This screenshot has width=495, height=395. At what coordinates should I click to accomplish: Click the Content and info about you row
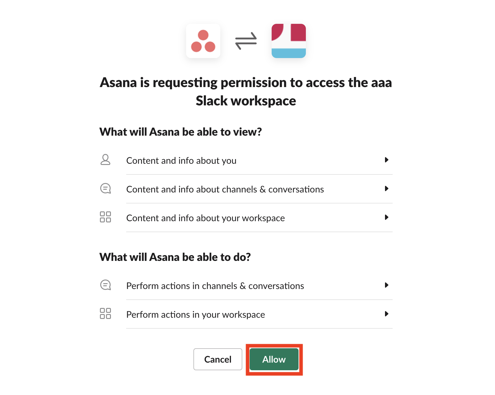point(244,160)
